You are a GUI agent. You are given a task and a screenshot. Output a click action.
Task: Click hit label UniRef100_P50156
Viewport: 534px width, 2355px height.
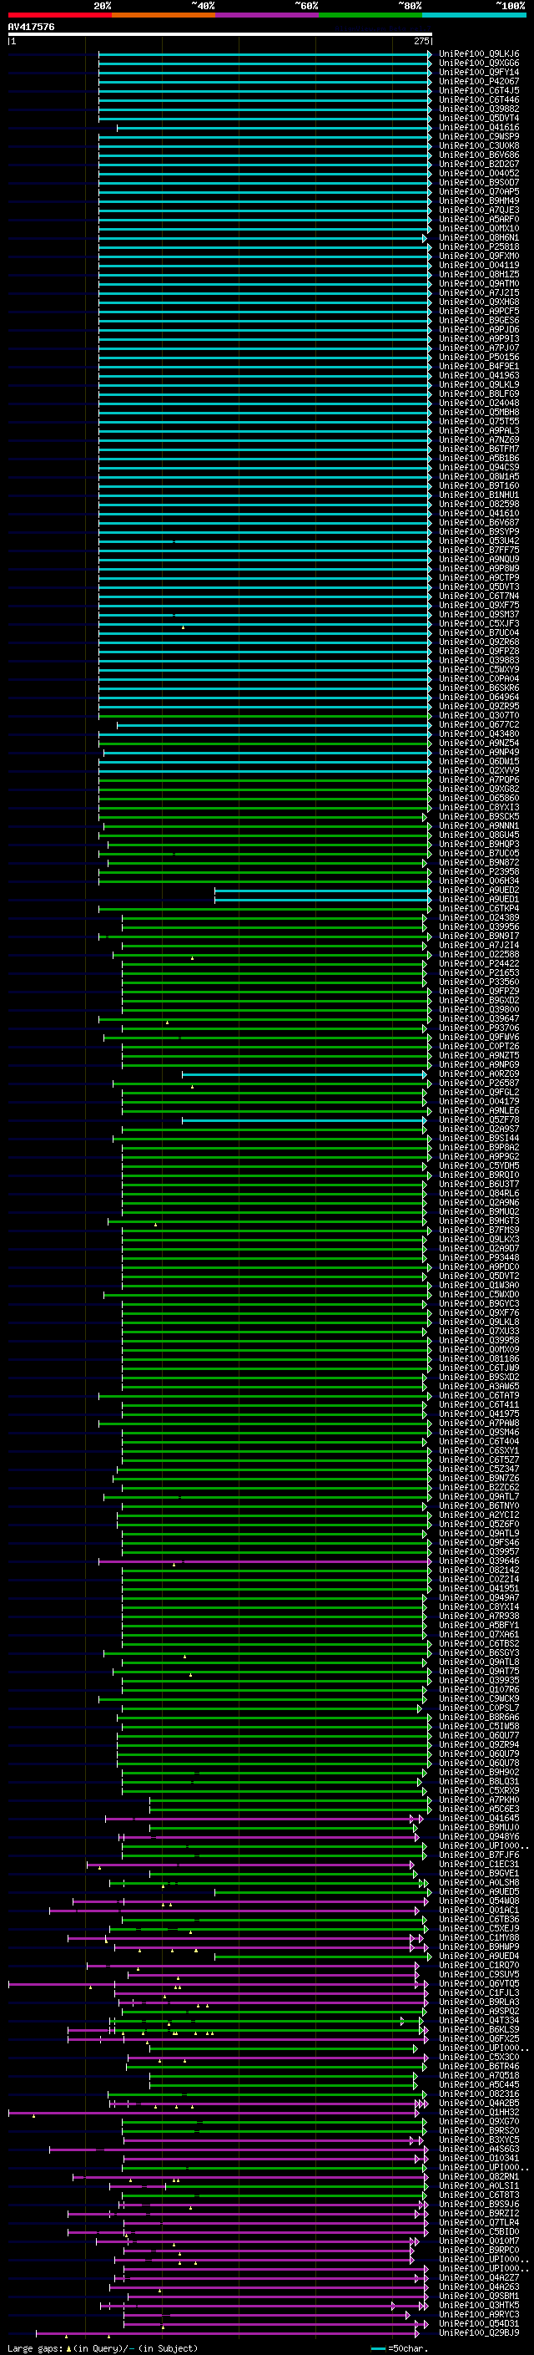479,357
